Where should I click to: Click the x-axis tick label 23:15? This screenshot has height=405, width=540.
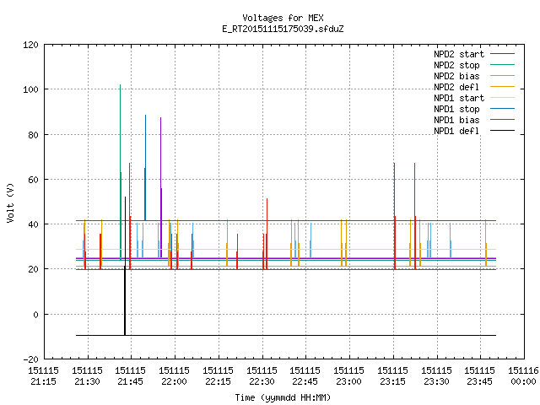[392, 382]
